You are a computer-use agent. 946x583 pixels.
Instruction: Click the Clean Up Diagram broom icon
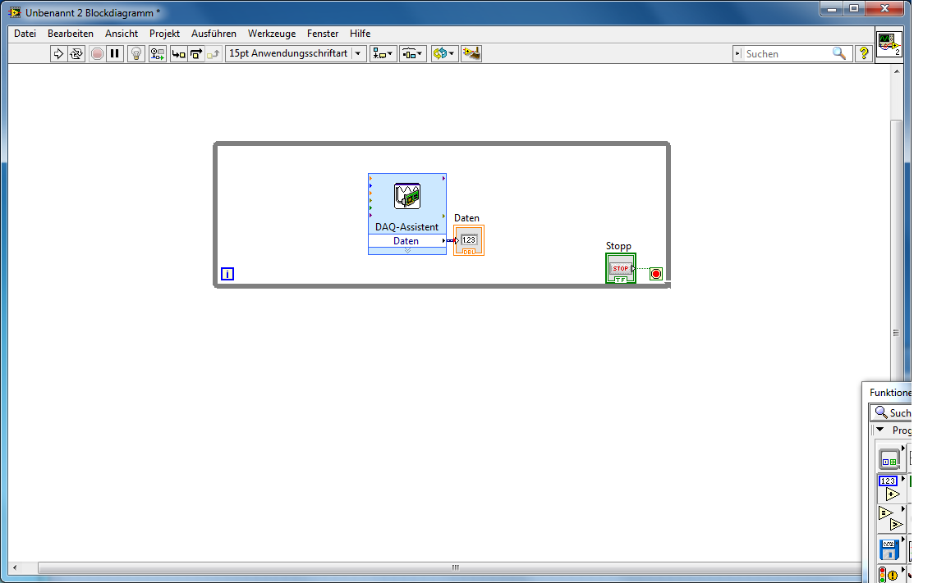pos(471,53)
